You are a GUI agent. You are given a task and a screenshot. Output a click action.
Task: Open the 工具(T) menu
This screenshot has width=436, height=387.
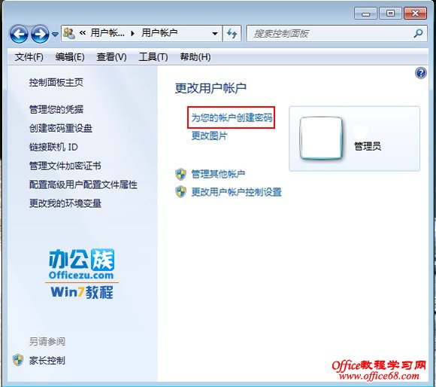[153, 57]
